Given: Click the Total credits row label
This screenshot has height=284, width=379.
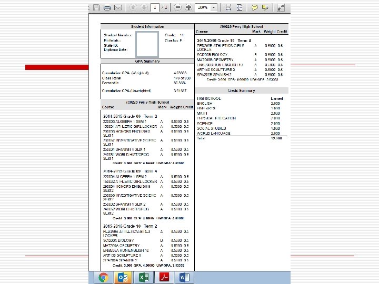Looking at the screenshot, I should [201, 138].
